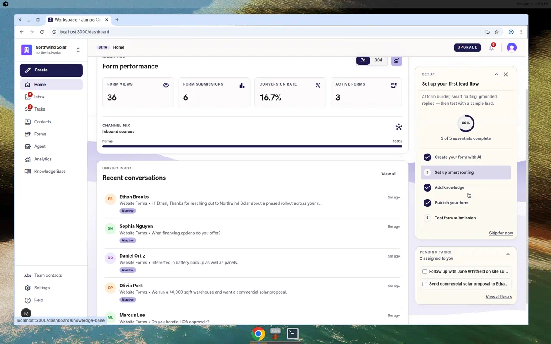Click the Knowledge Base book icon
This screenshot has height=344, width=551.
pos(28,172)
